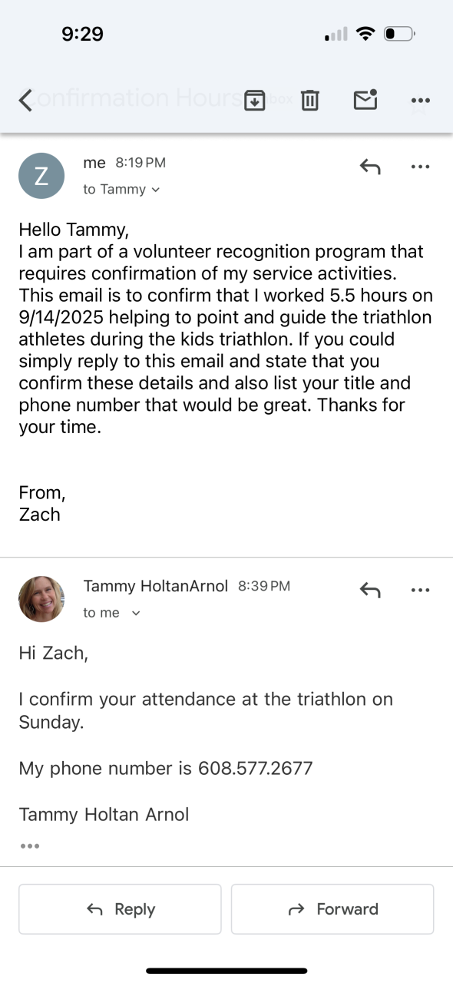Screen dimensions: 453x983
Task: Delete the conversation with the trash icon
Action: 309,100
